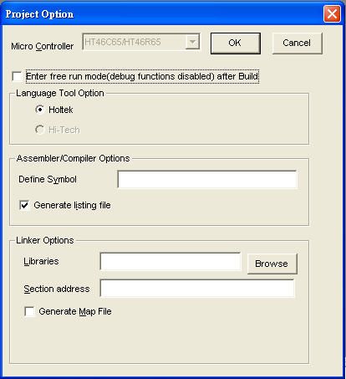Click the Holtek label text

[x=61, y=110]
